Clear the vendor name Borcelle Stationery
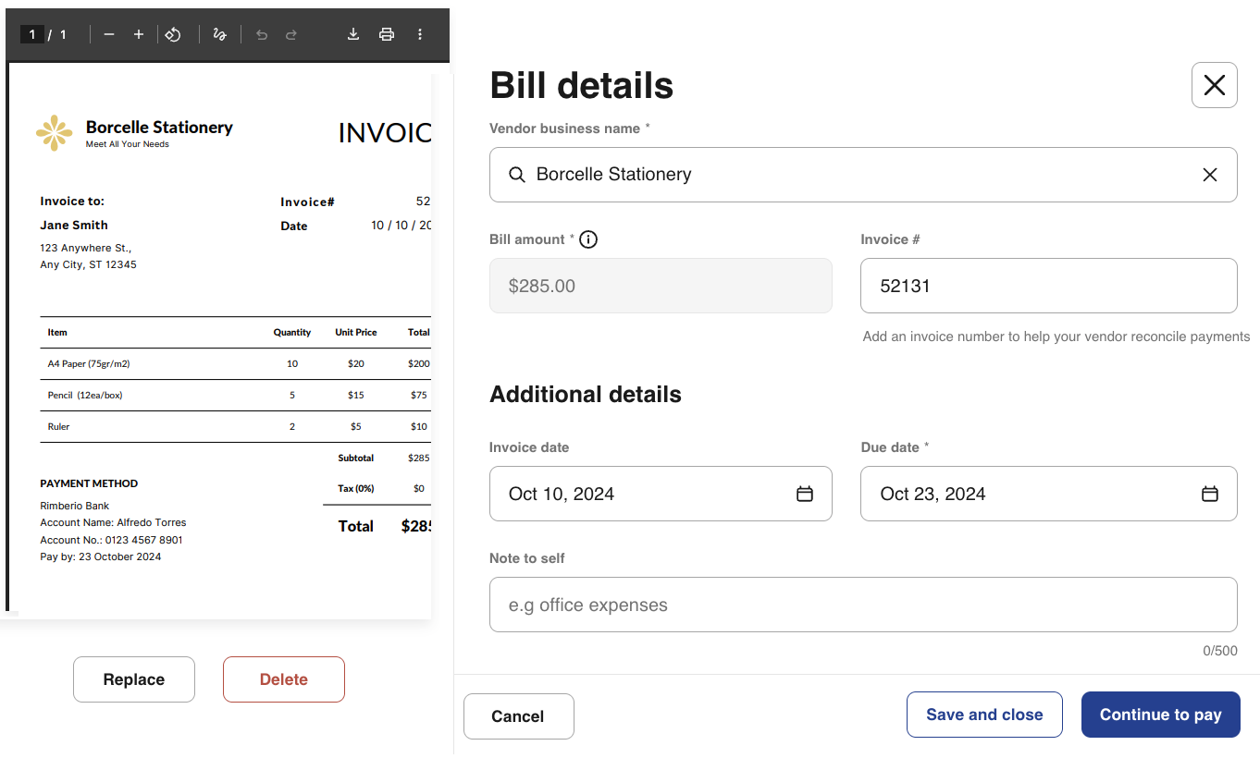This screenshot has width=1260, height=758. tap(1209, 175)
